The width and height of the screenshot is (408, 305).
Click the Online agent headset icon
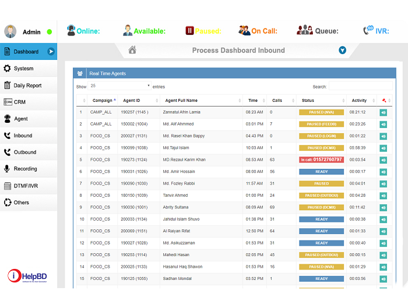point(71,31)
